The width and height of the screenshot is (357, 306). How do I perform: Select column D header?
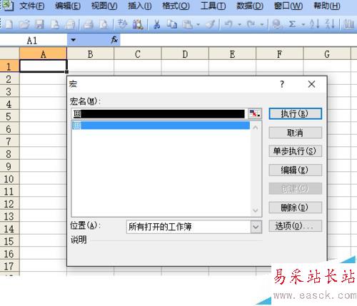tap(185, 54)
